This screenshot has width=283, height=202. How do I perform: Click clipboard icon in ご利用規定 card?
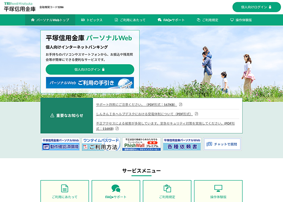(x=167, y=188)
